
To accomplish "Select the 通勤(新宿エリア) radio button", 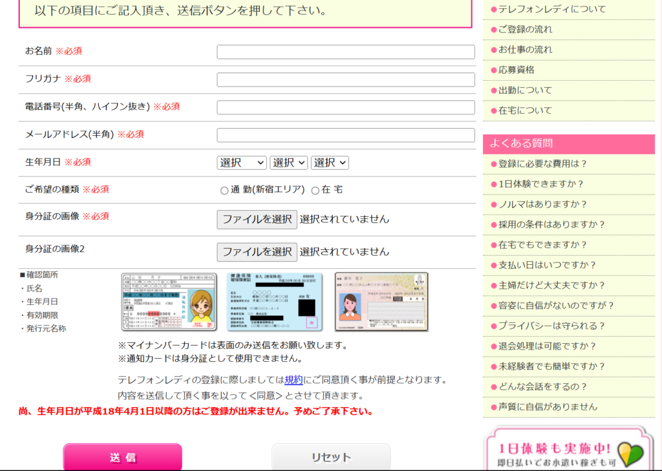I will tap(224, 191).
